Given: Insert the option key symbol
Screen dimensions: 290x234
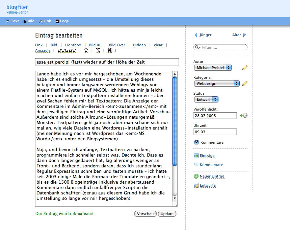Looking at the screenshot, I should pyautogui.click(x=98, y=50).
